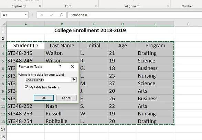Click the Initial header cell

(94, 46)
